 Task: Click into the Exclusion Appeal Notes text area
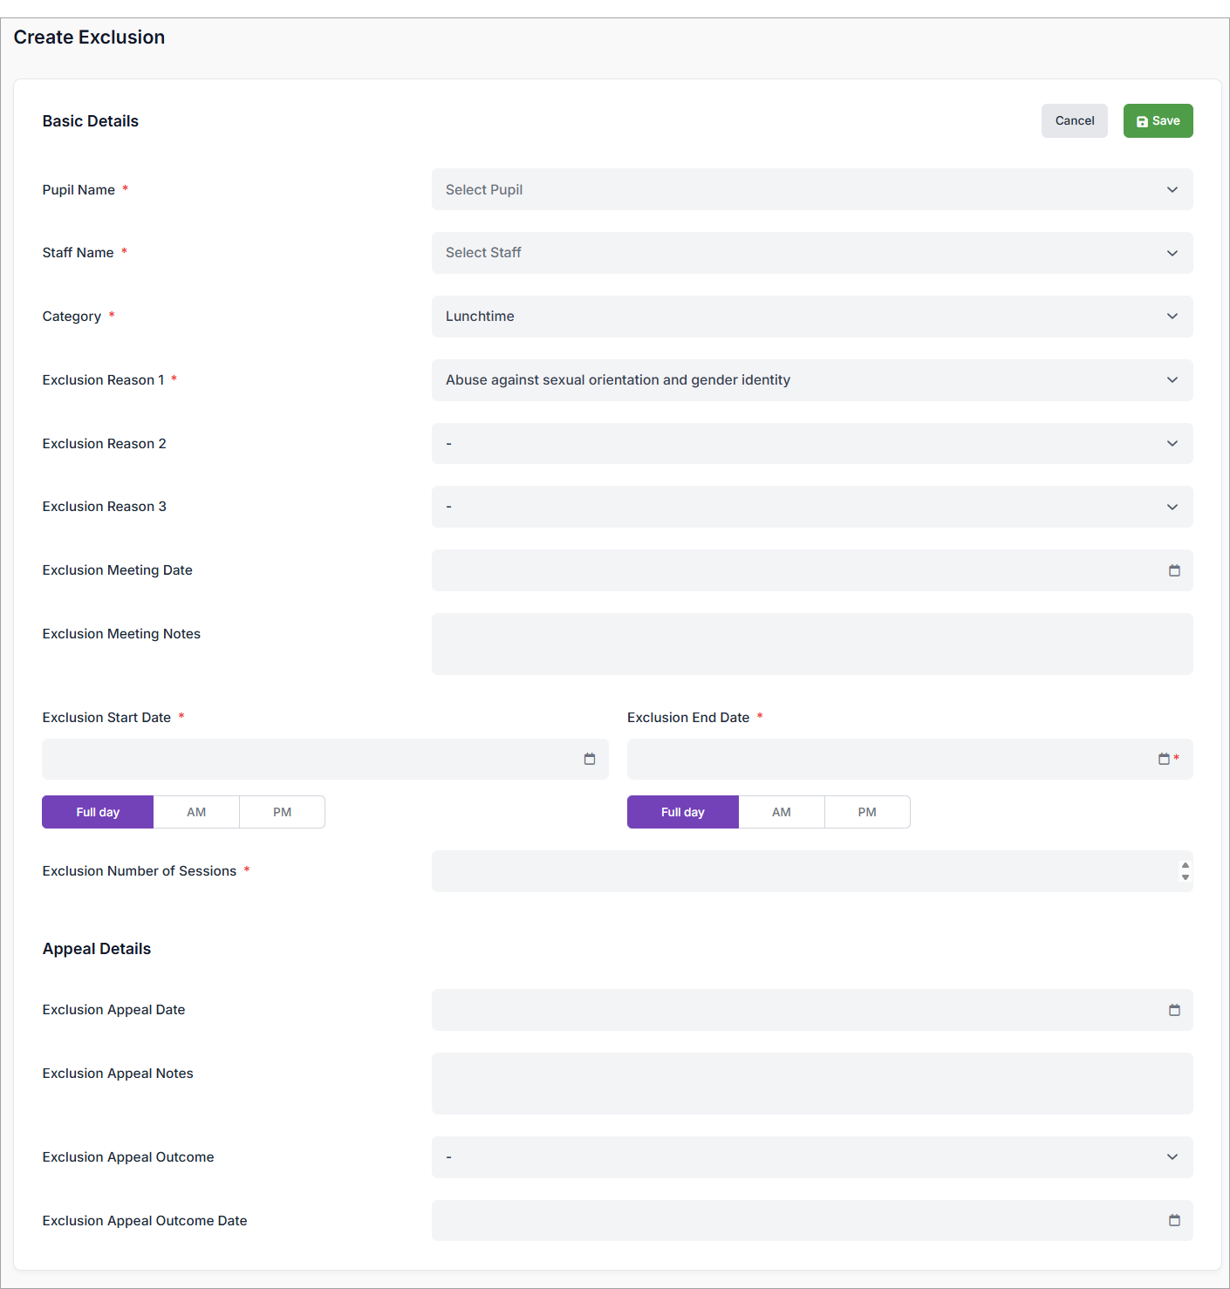click(811, 1083)
